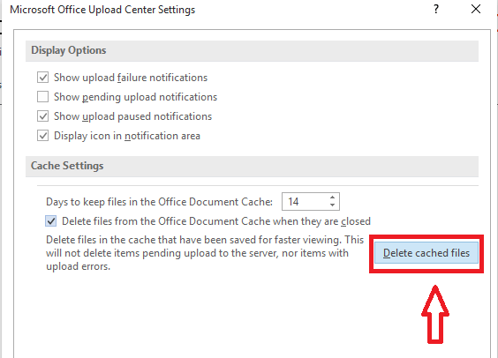Uncheck the Show upload failure notifications checkbox

[x=43, y=78]
